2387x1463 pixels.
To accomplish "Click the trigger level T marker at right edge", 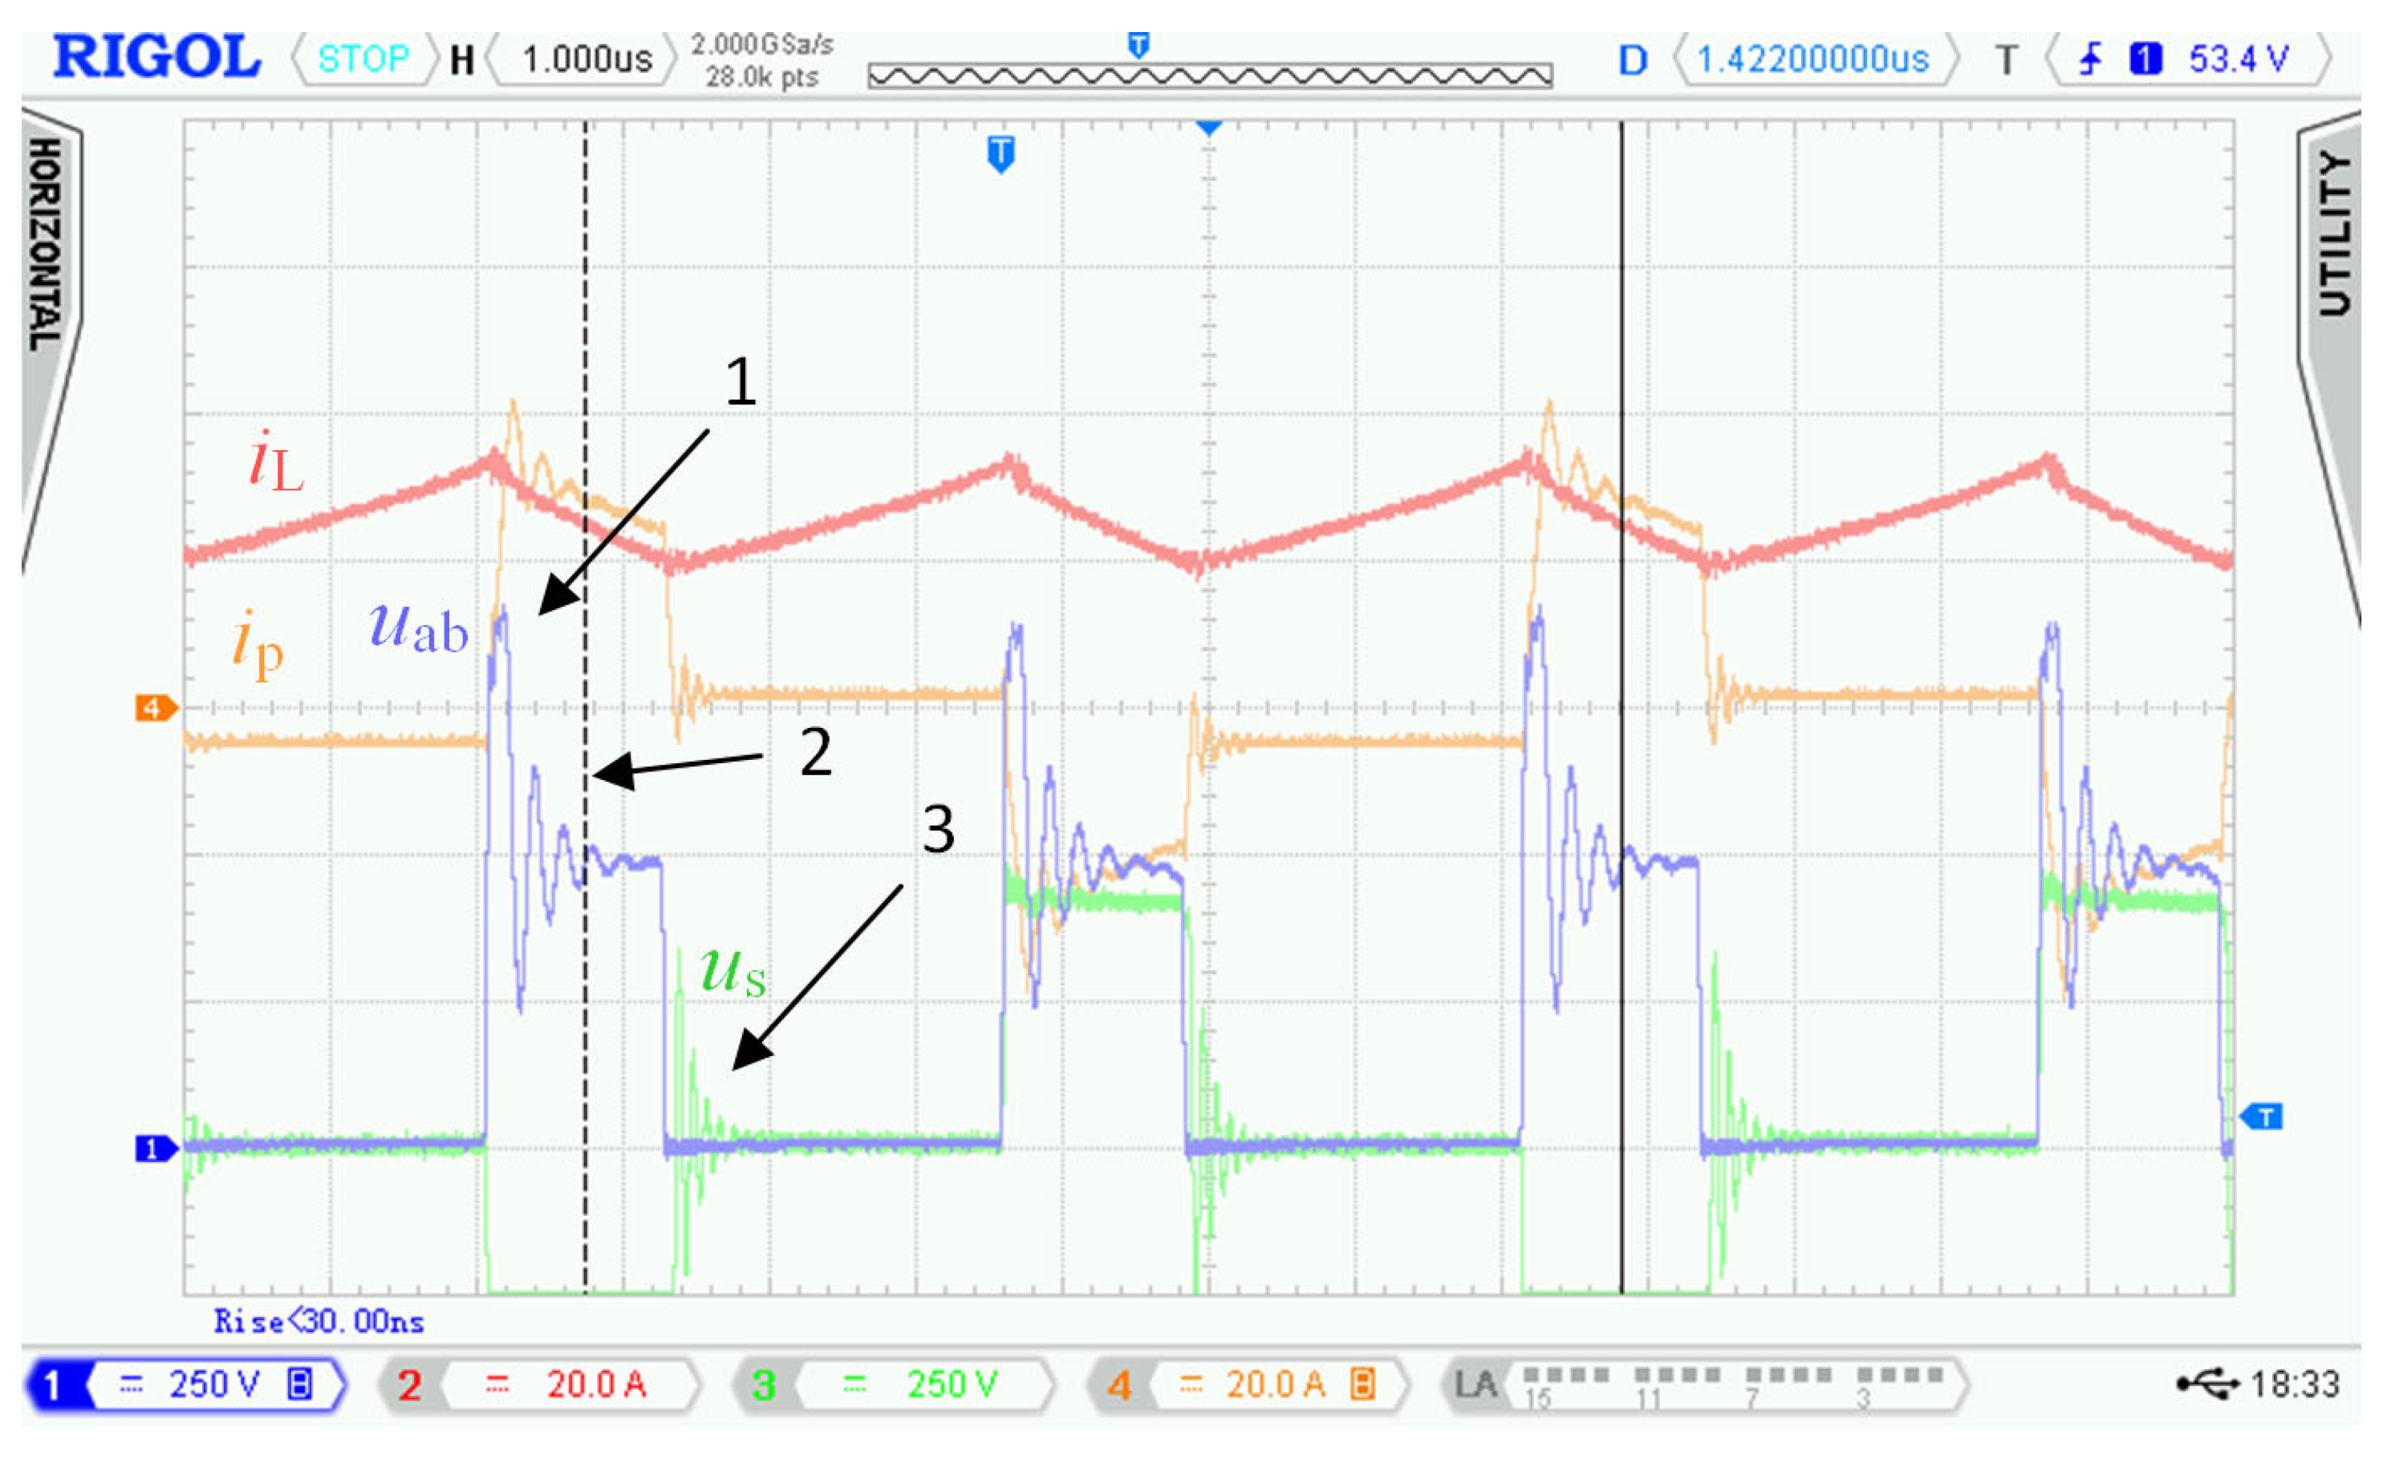I will 2264,1117.
